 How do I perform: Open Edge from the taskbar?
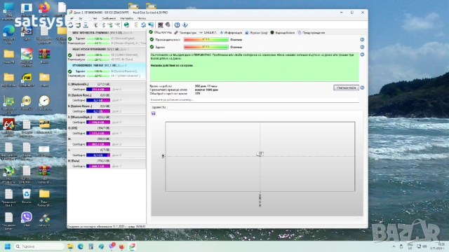tap(81, 246)
